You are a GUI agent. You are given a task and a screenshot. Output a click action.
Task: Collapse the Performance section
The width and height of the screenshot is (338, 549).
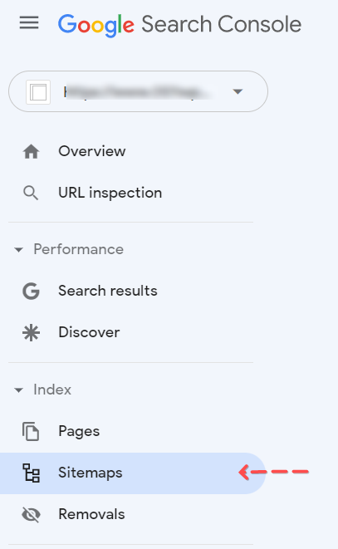(18, 250)
